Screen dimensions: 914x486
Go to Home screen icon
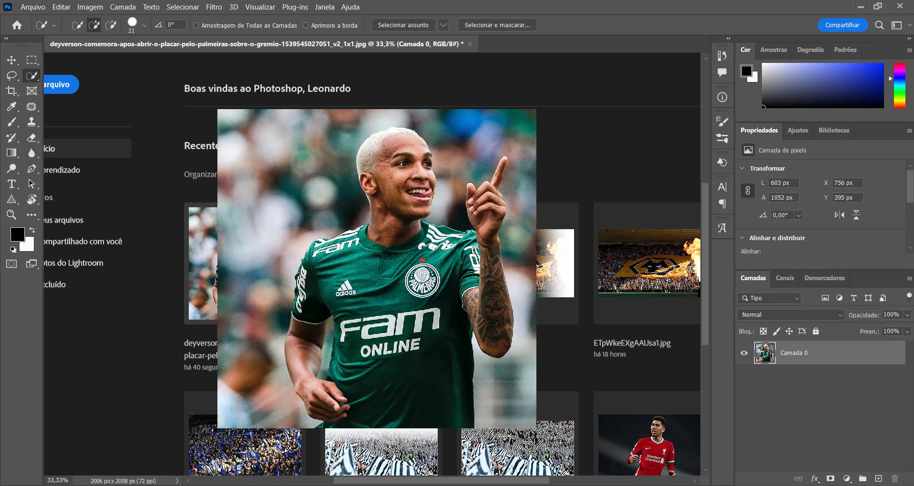[x=17, y=25]
